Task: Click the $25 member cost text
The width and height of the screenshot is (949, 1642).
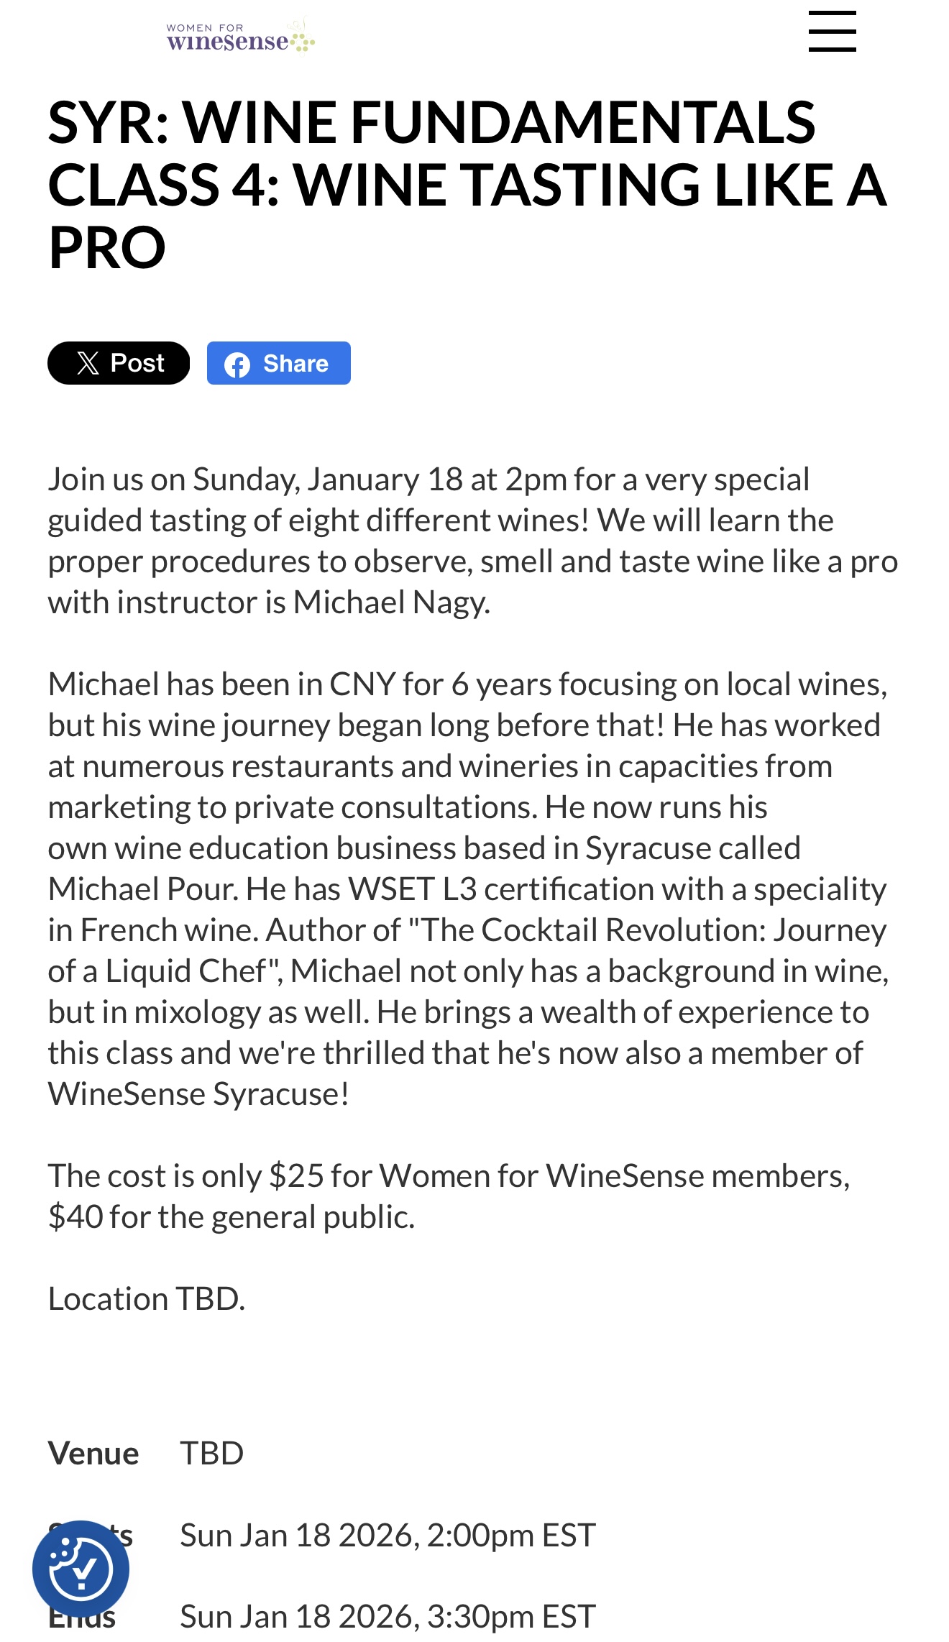Action: click(x=296, y=1176)
